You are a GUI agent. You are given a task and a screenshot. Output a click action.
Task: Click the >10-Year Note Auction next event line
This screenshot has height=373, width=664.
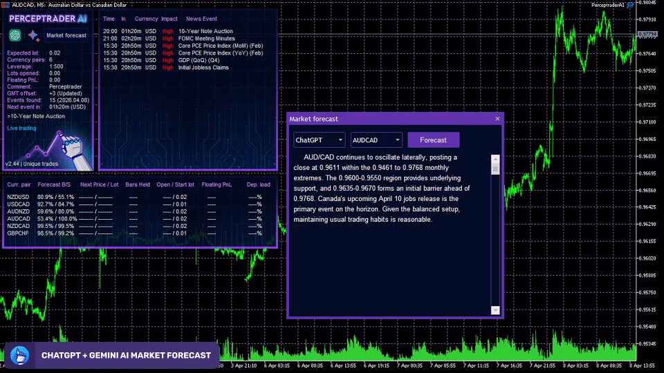[36, 116]
